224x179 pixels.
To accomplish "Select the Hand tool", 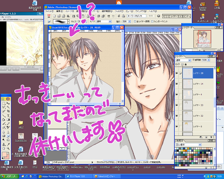I will point(4,148).
